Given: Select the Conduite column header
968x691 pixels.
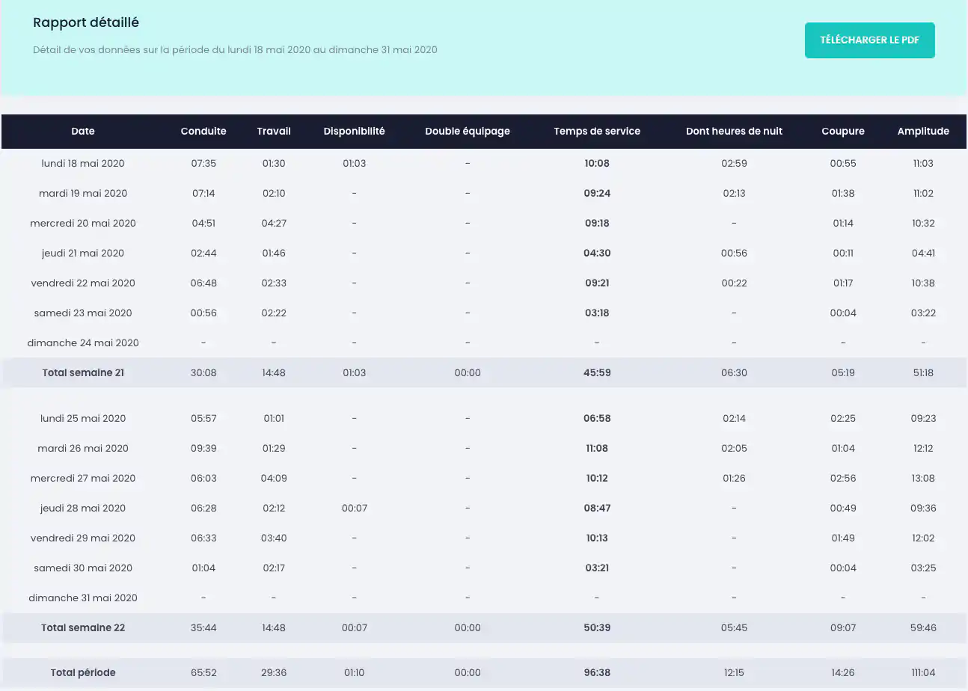Looking at the screenshot, I should point(203,131).
